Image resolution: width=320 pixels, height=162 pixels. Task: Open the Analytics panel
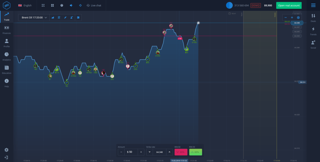pyautogui.click(x=7, y=56)
